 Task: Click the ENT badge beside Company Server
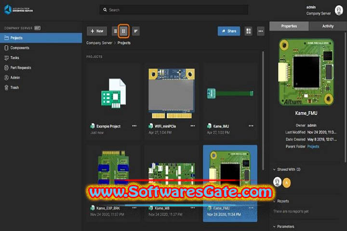[38, 28]
